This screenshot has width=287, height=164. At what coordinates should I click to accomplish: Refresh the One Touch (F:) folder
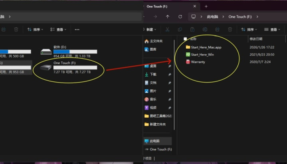(x=180, y=17)
